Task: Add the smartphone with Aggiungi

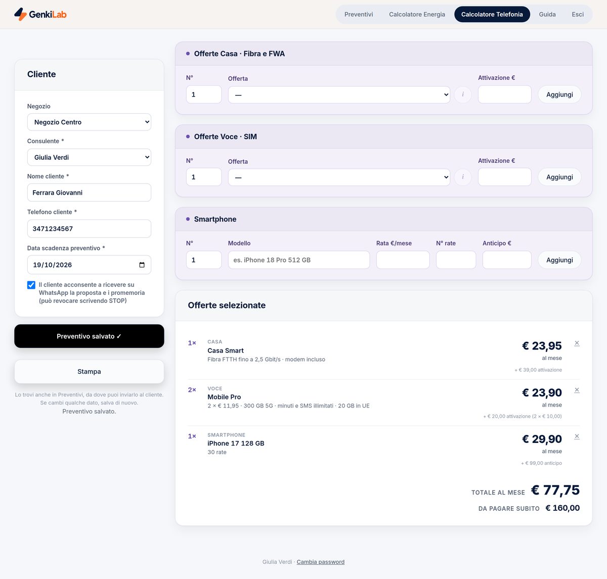Action: (x=559, y=260)
